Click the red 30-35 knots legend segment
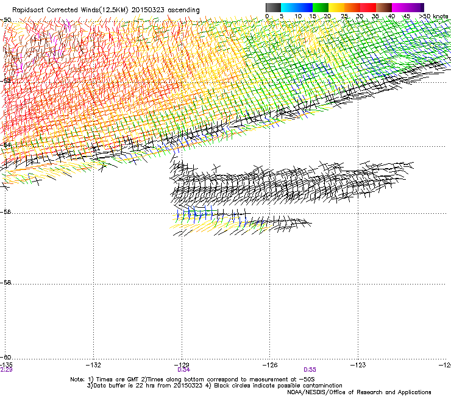This screenshot has width=451, height=396. click(368, 7)
